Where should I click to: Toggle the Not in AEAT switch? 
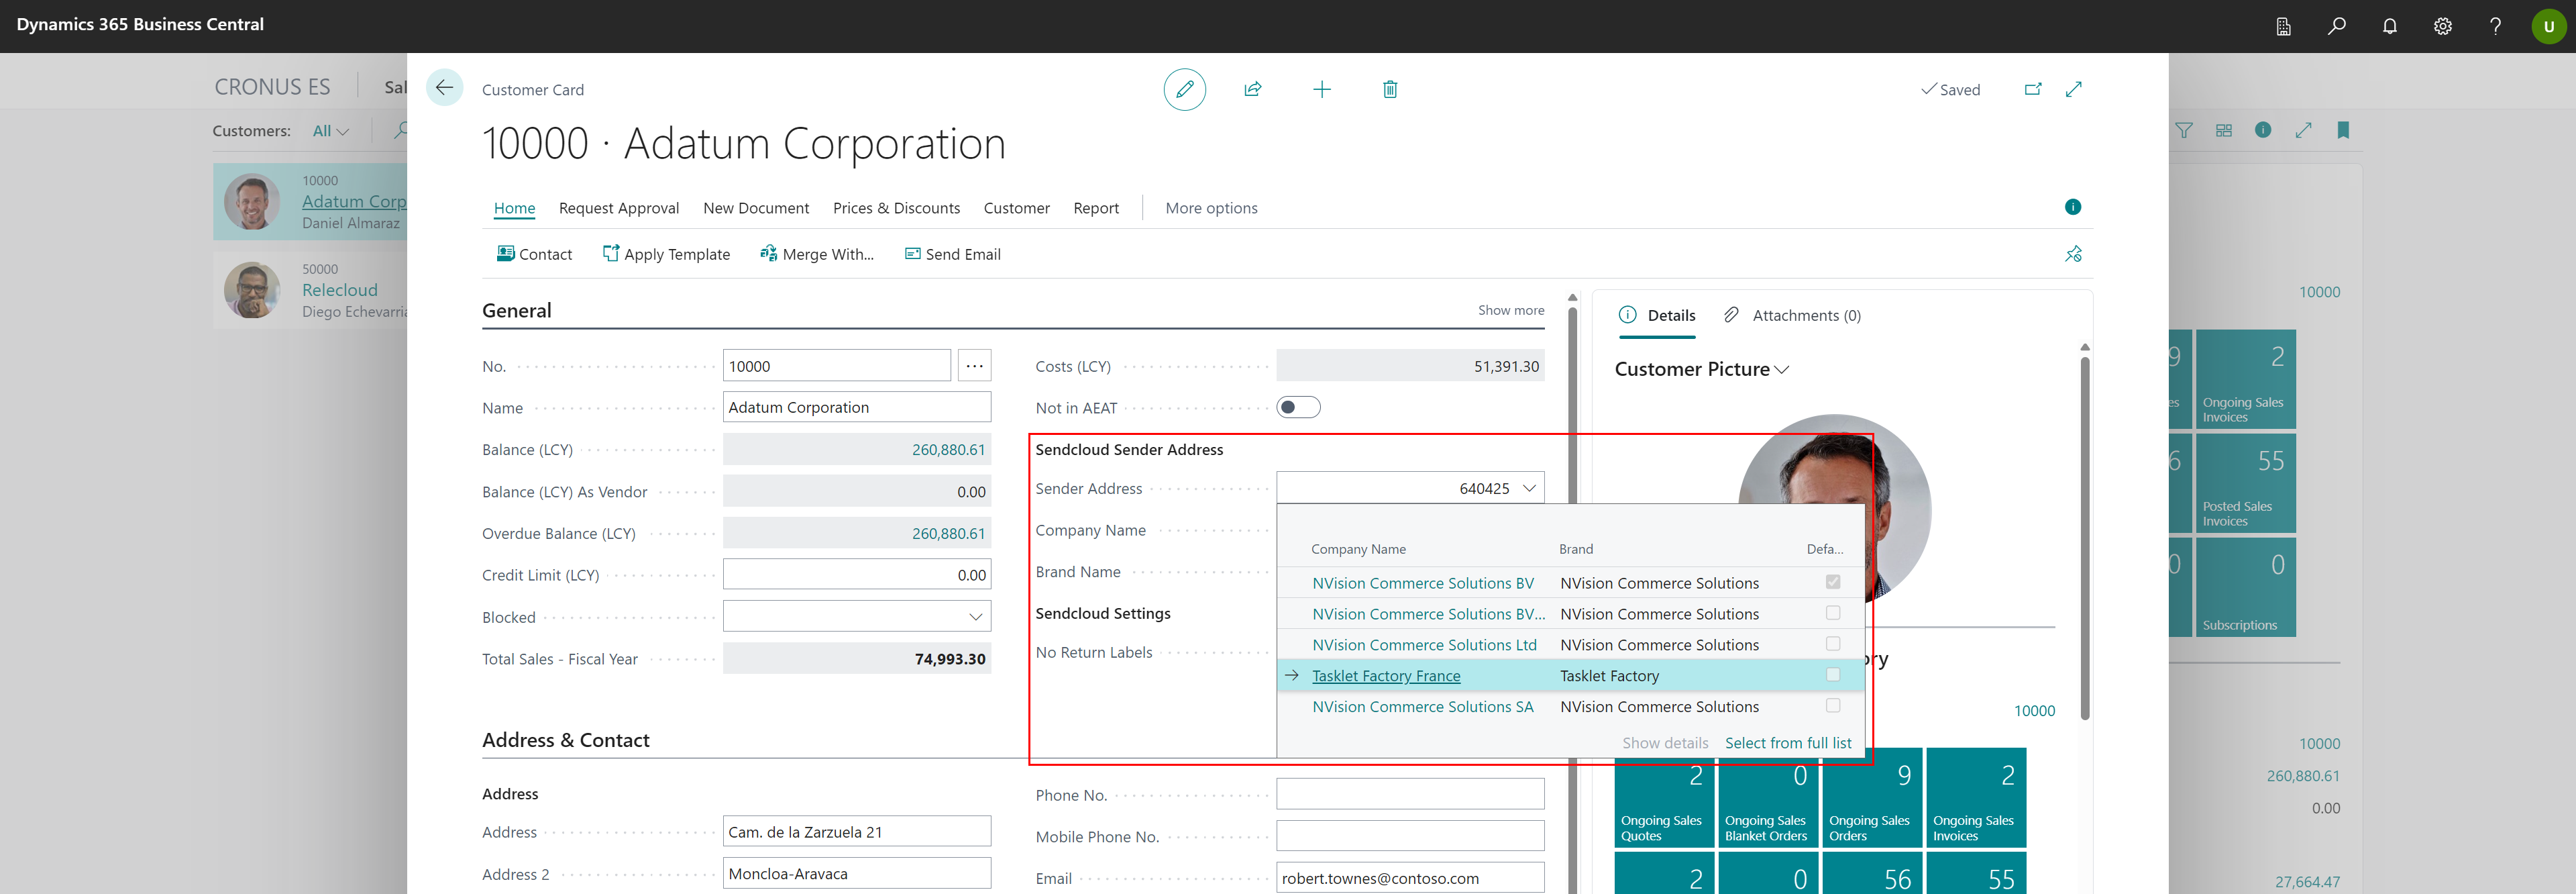(x=1298, y=407)
